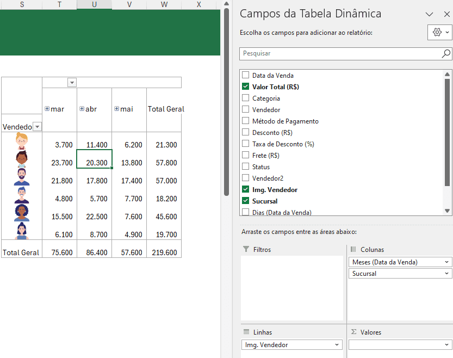Click the Filtros funnel icon
Screen dimensions: 453x358
pos(246,249)
